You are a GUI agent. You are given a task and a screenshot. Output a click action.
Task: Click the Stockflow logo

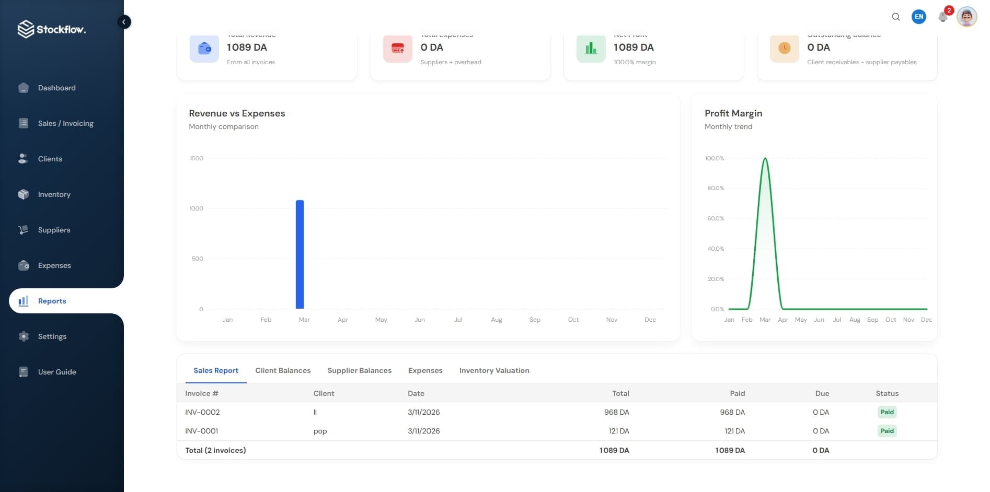(x=52, y=29)
